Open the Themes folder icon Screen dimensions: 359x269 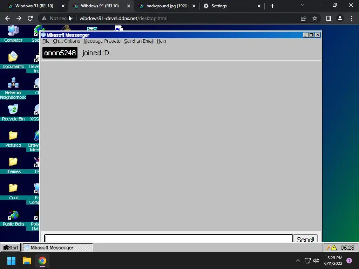point(13,165)
